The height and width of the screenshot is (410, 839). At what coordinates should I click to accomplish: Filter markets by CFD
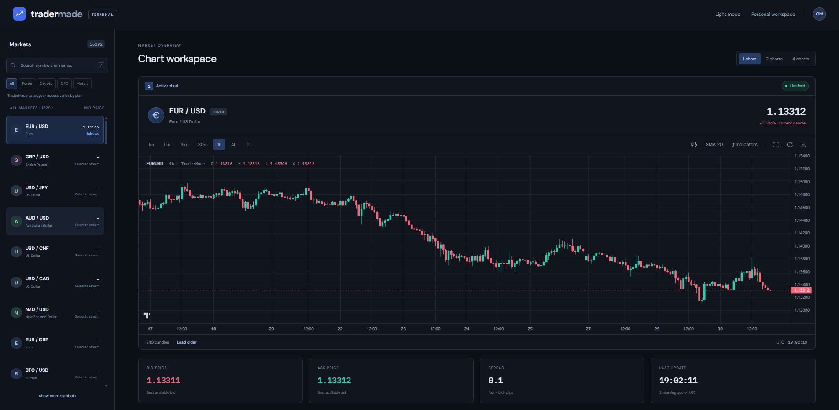64,84
